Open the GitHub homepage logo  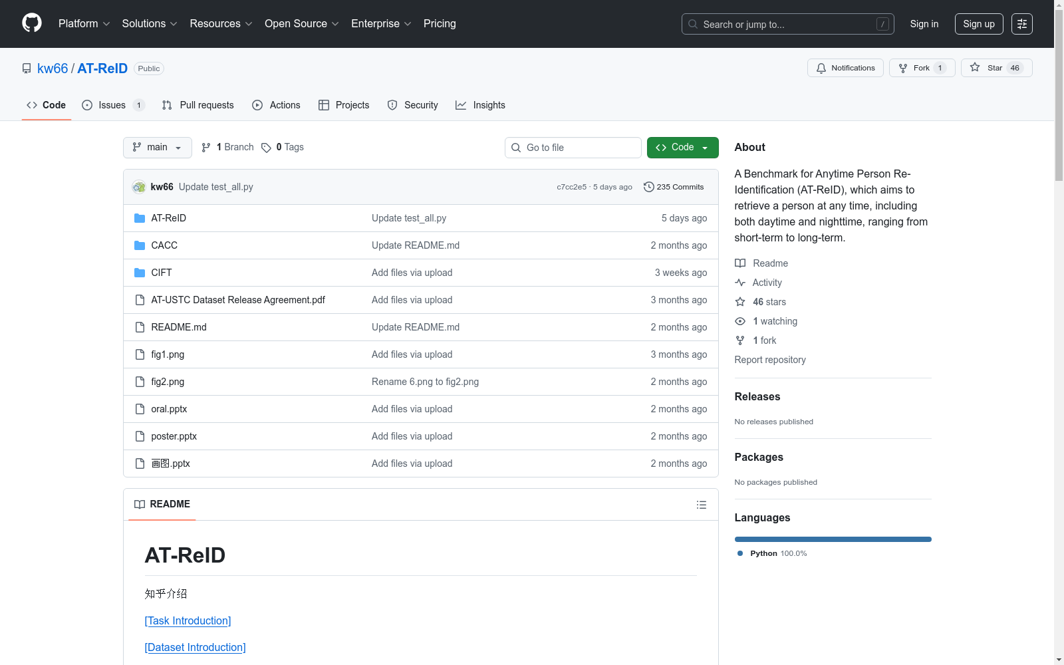point(32,23)
